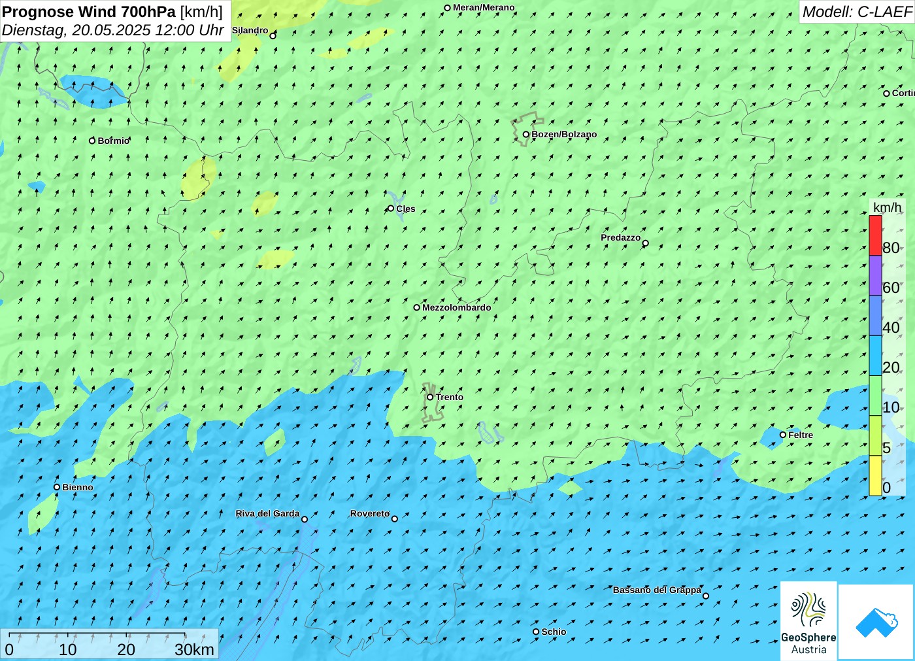
Task: Click the "Modell: C-LAEF" label
Action: point(857,12)
